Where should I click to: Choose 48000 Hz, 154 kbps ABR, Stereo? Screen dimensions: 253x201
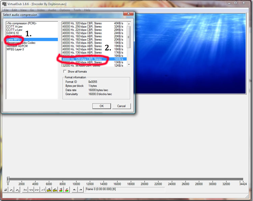point(94,43)
